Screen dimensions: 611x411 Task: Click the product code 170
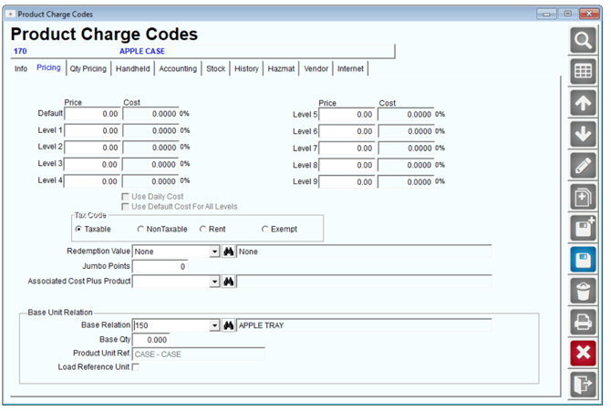coord(20,51)
